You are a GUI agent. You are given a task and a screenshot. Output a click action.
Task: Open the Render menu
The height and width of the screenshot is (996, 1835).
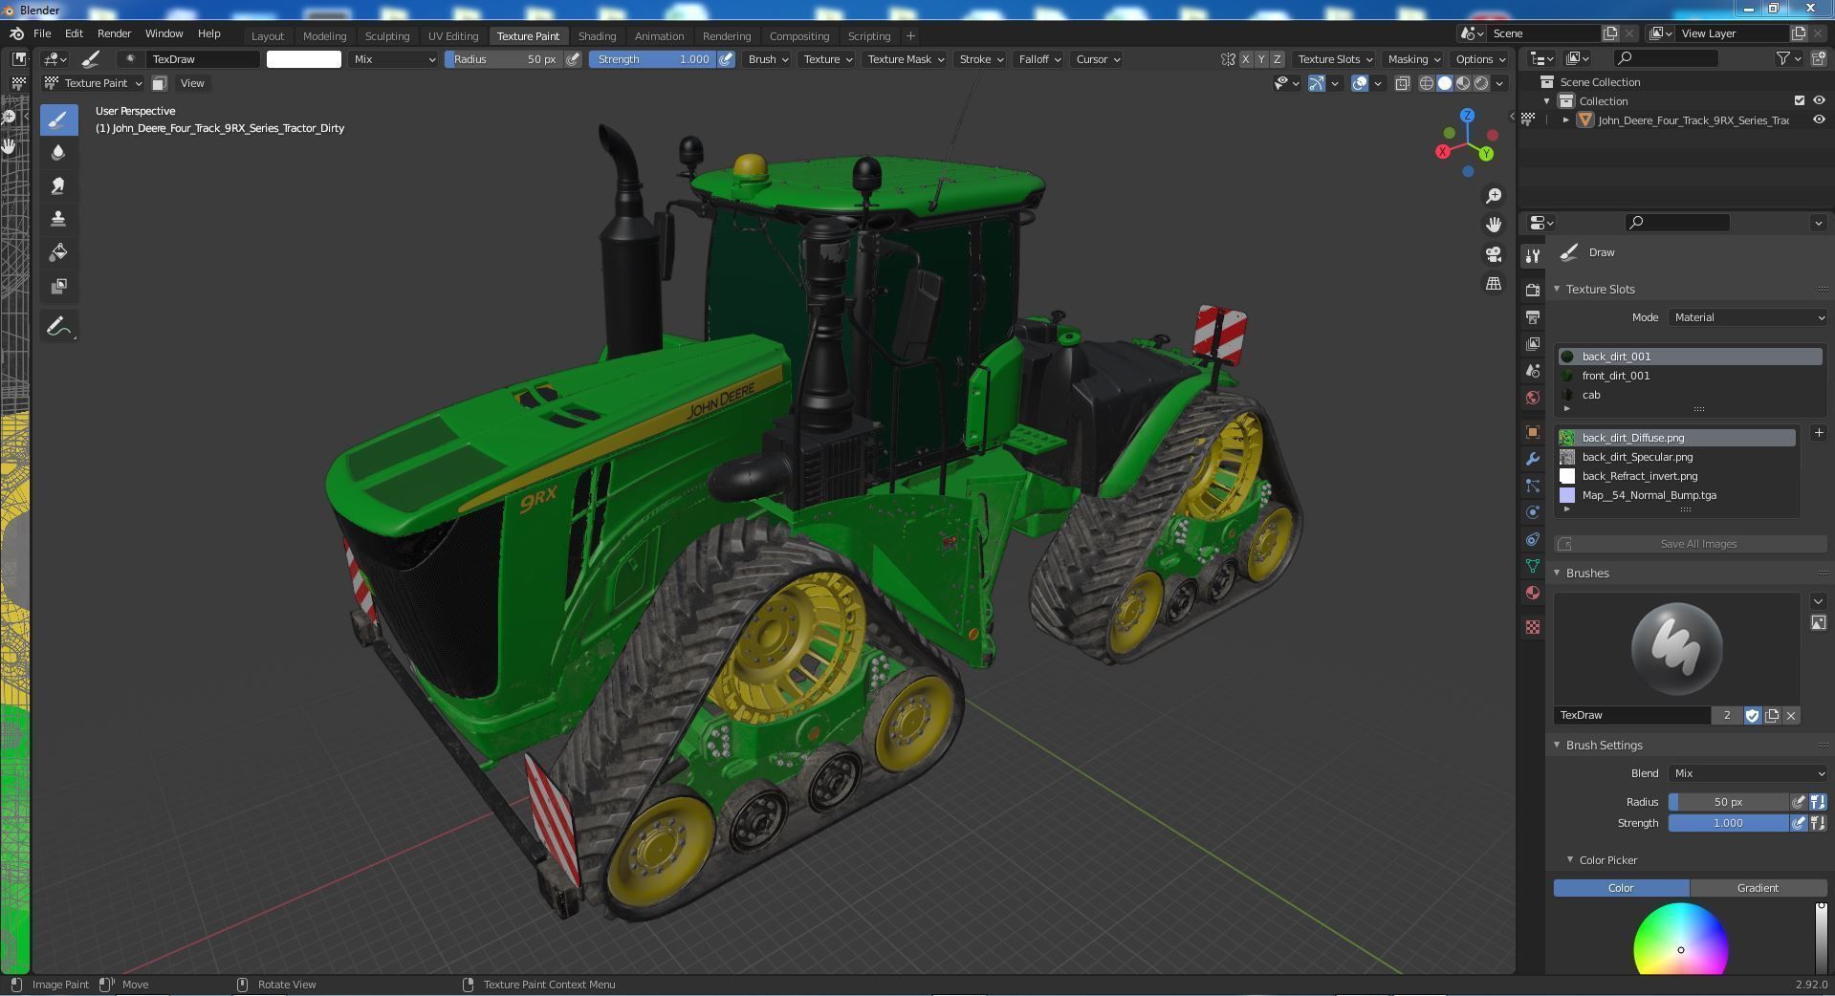coord(114,33)
